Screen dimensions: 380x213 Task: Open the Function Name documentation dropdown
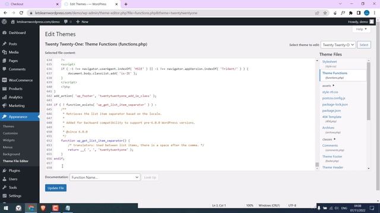[105, 177]
